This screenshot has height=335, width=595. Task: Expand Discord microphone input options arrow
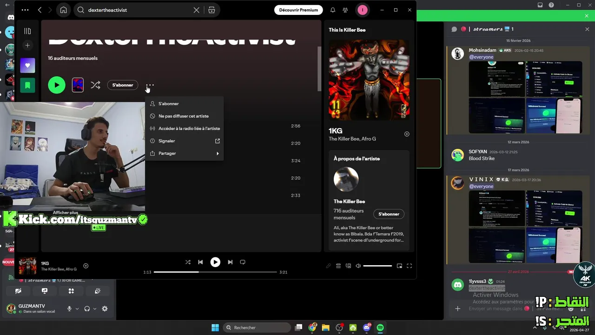pyautogui.click(x=77, y=308)
